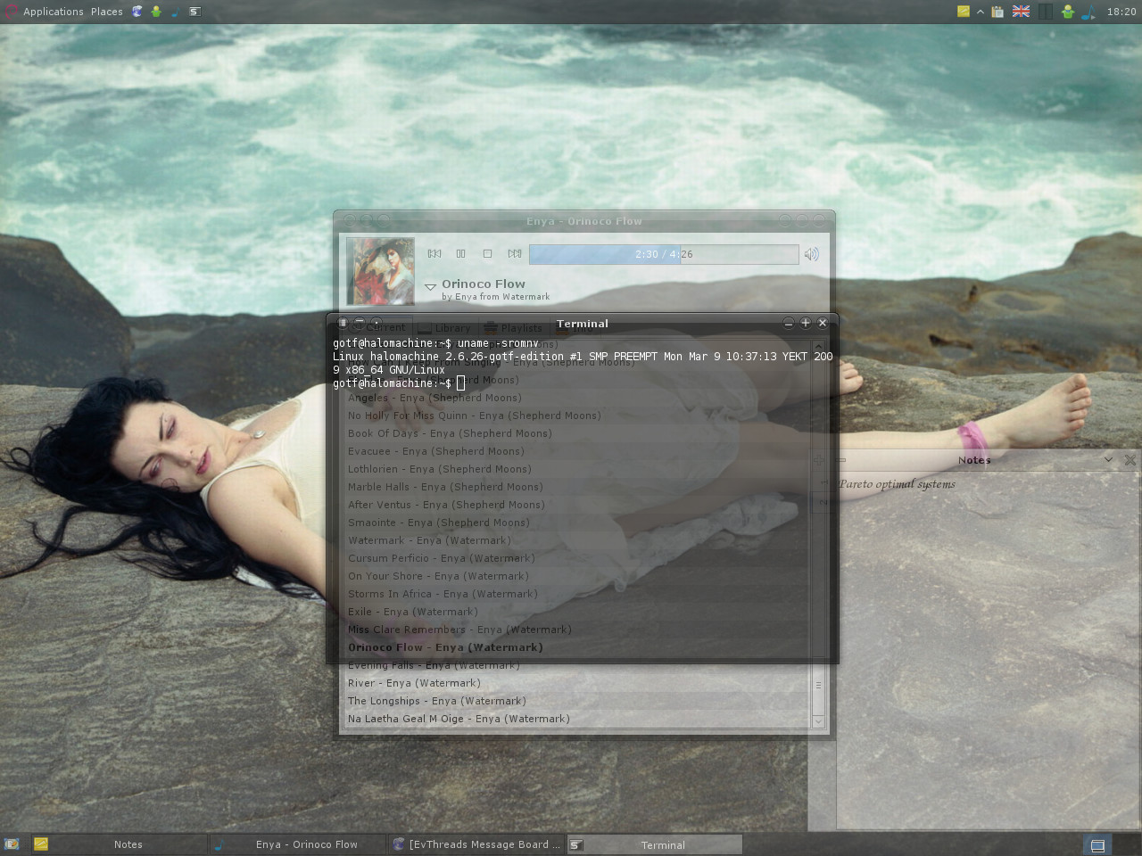Open the Applications menu
The image size is (1142, 856).
tap(53, 12)
